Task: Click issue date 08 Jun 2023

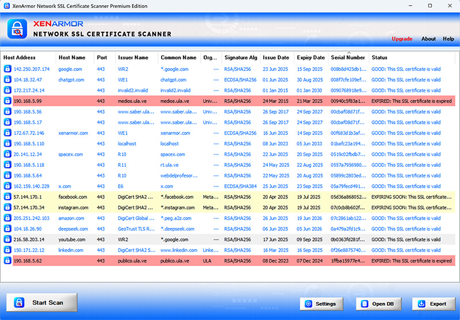Action: tap(275, 144)
